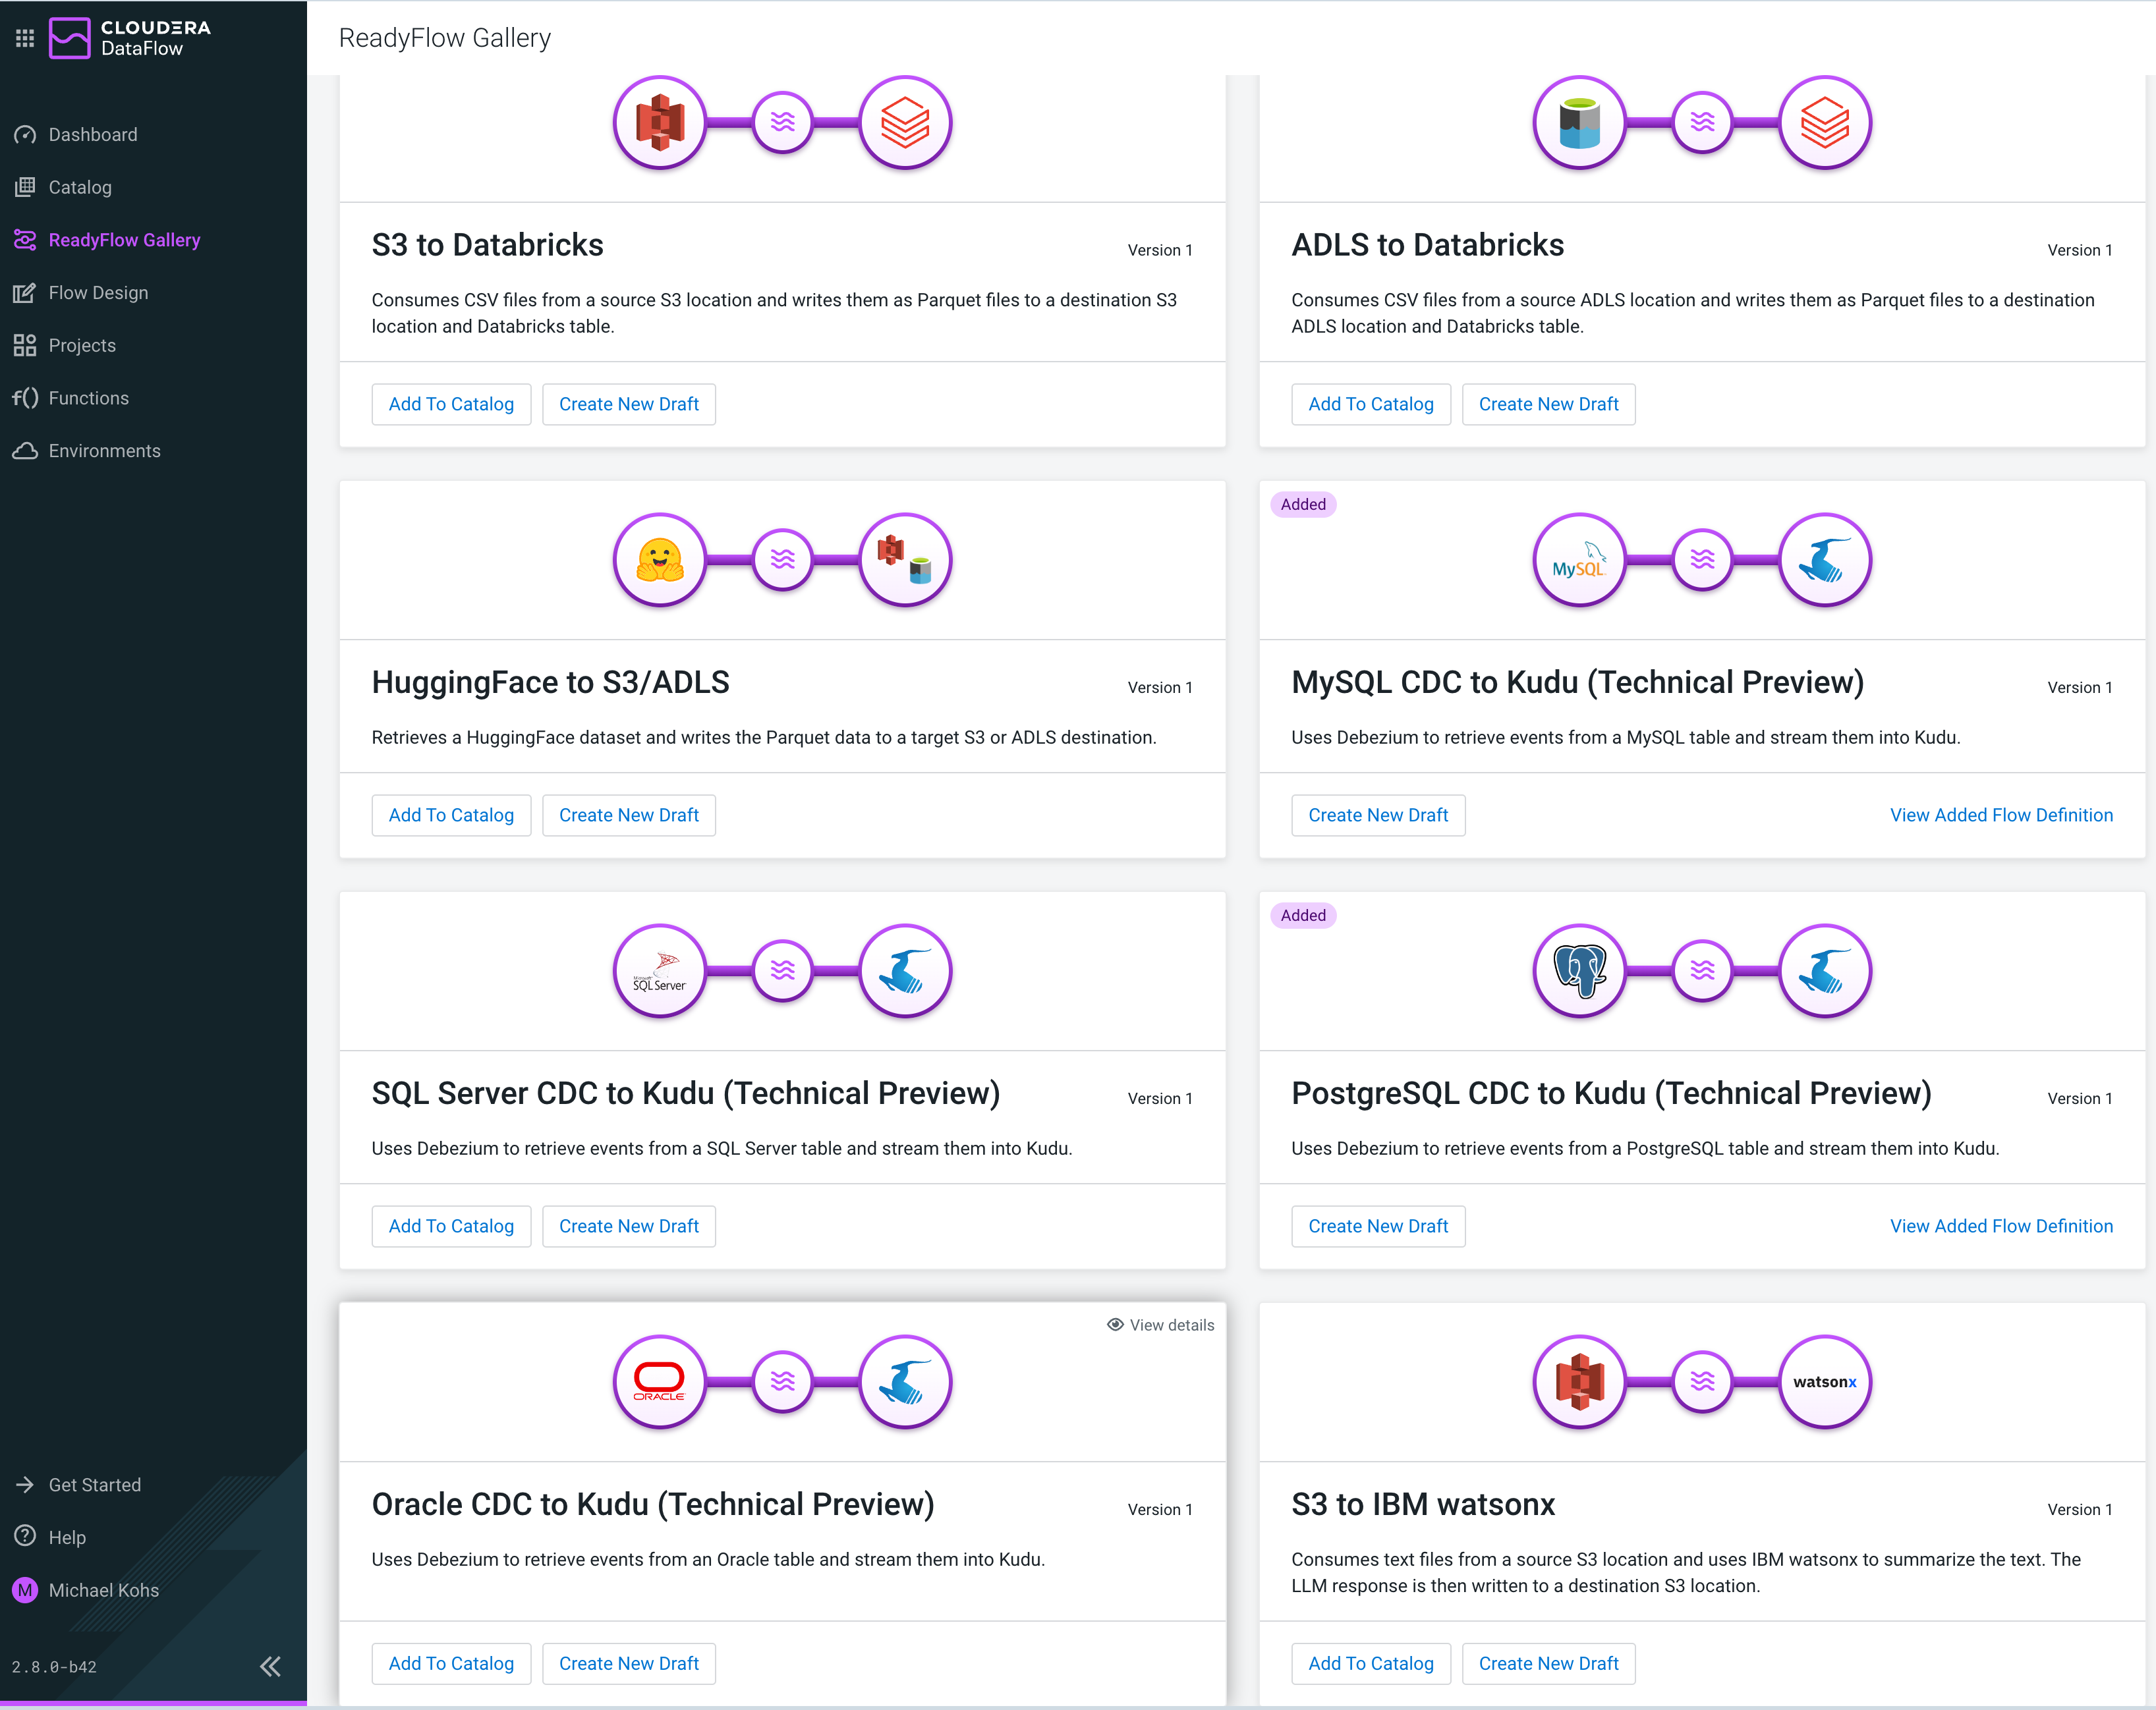Screen dimensions: 2156x1710
Task: Click the Flow Design pencil icon
Action: 25,293
